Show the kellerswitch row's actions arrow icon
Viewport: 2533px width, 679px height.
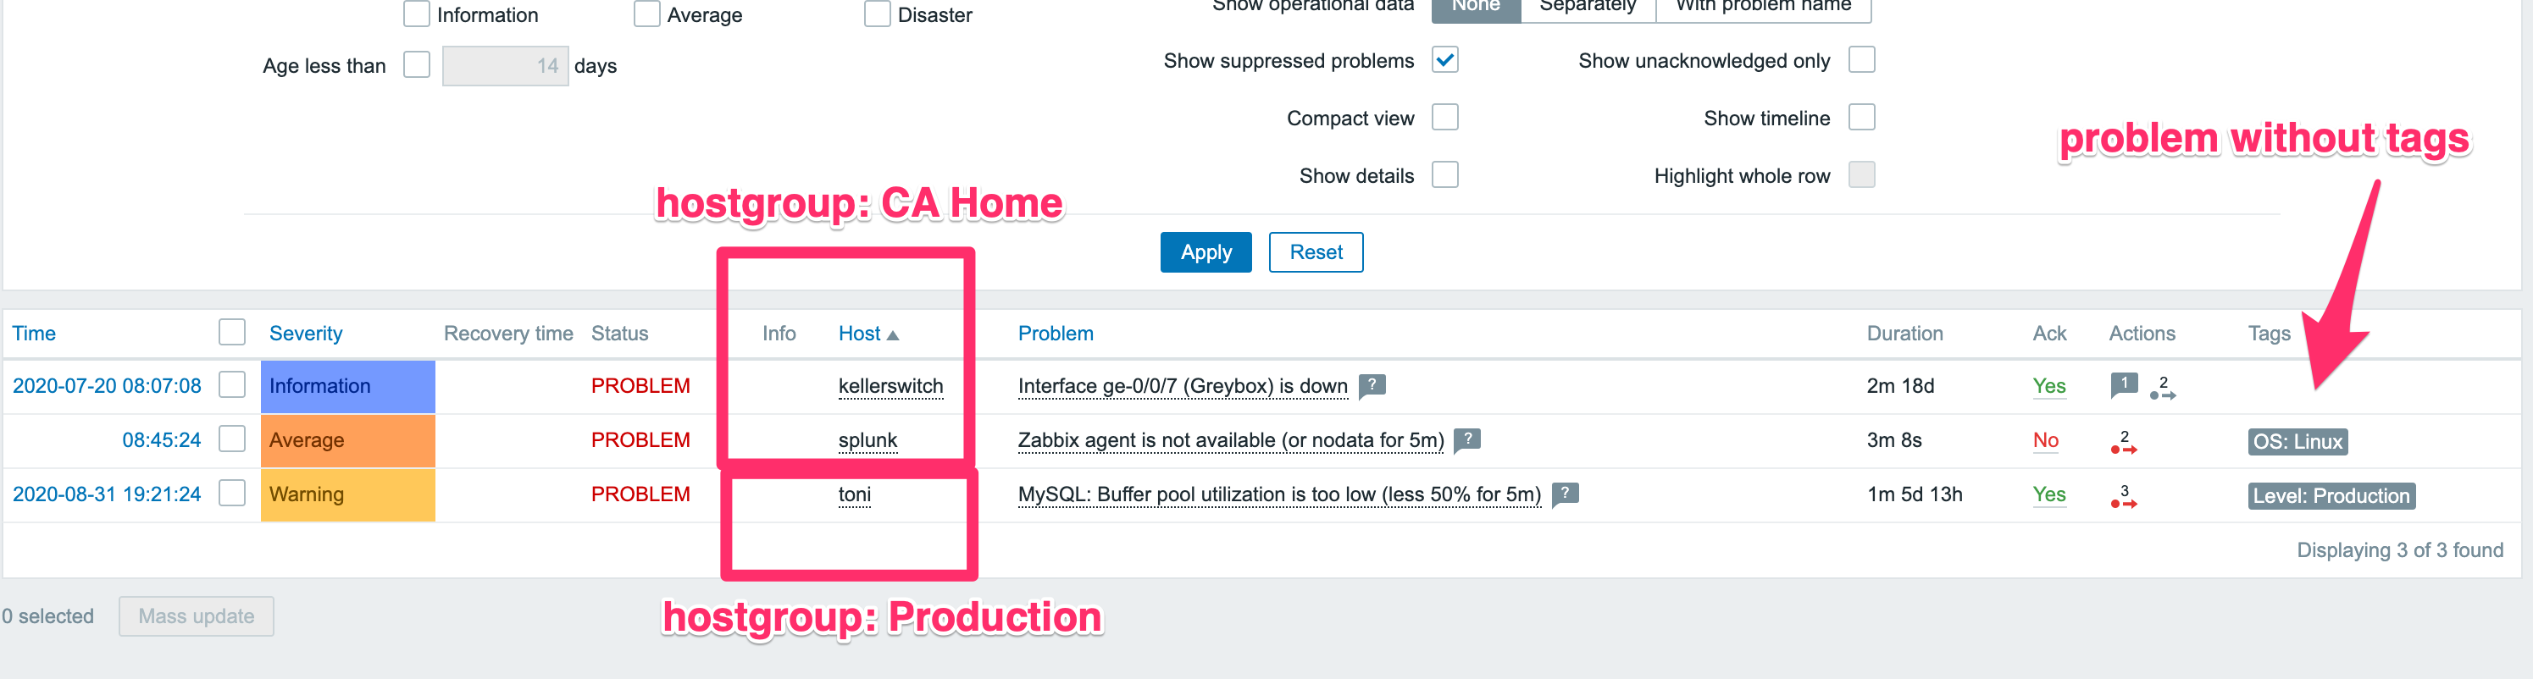click(2164, 389)
